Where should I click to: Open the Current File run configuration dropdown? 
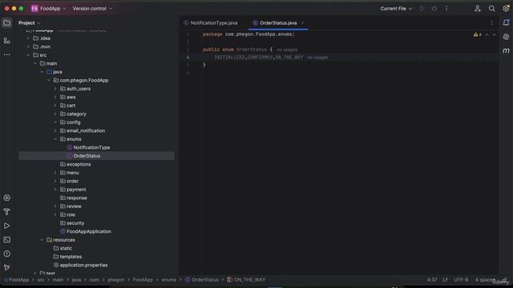[396, 9]
